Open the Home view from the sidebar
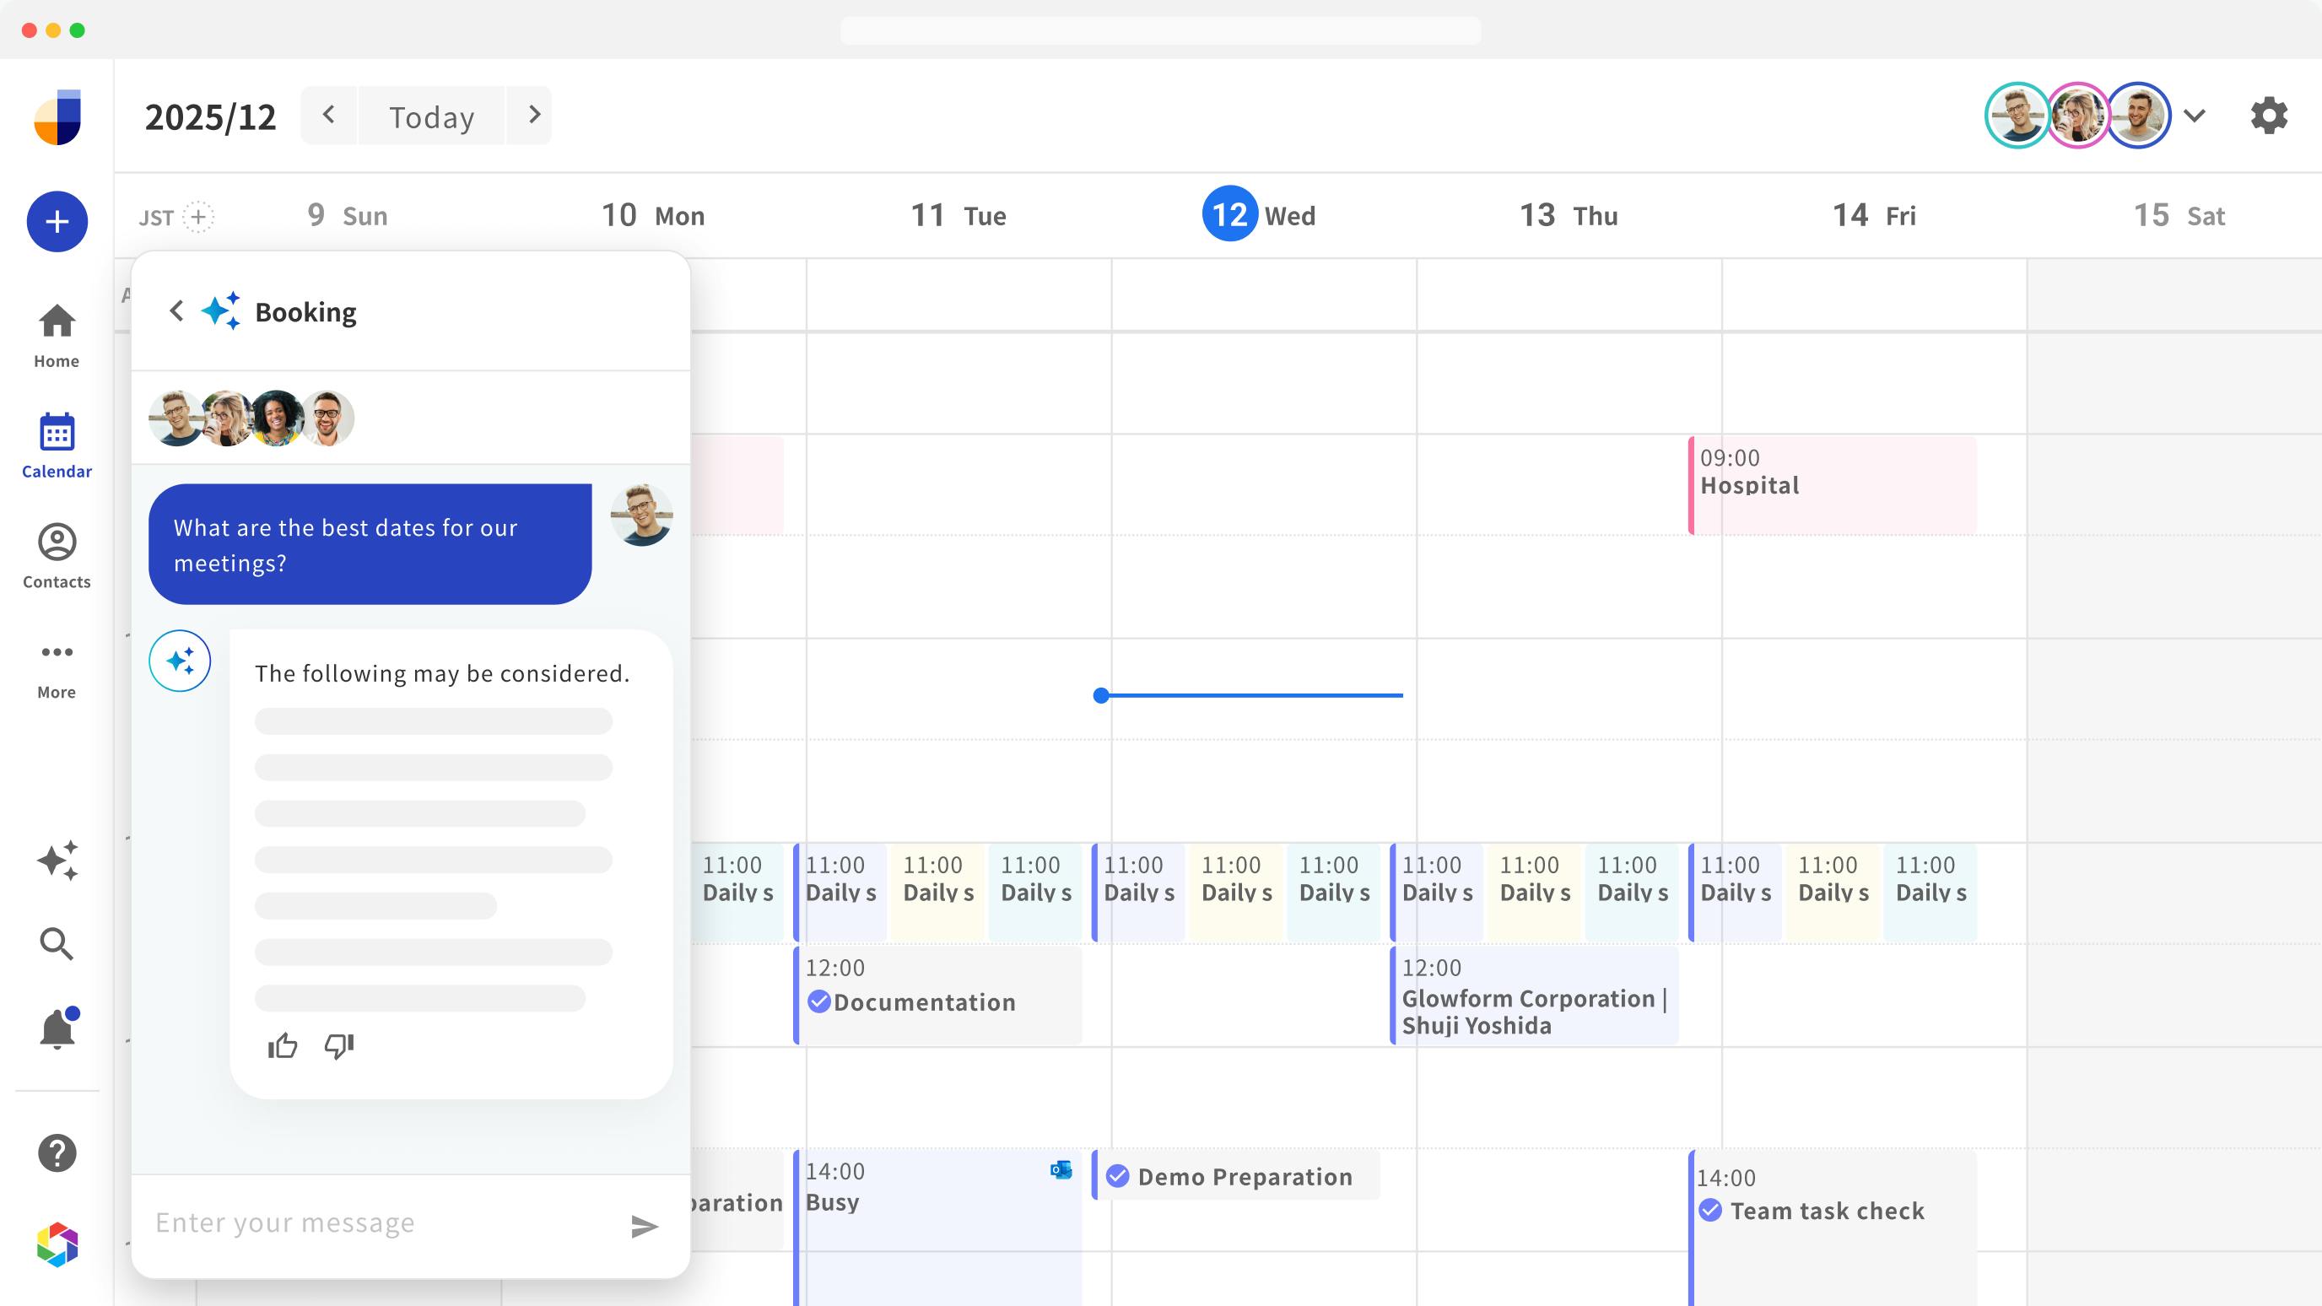This screenshot has width=2322, height=1306. pyautogui.click(x=56, y=333)
